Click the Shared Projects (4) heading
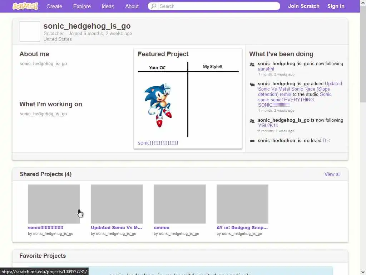The height and width of the screenshot is (275, 366). 46,174
